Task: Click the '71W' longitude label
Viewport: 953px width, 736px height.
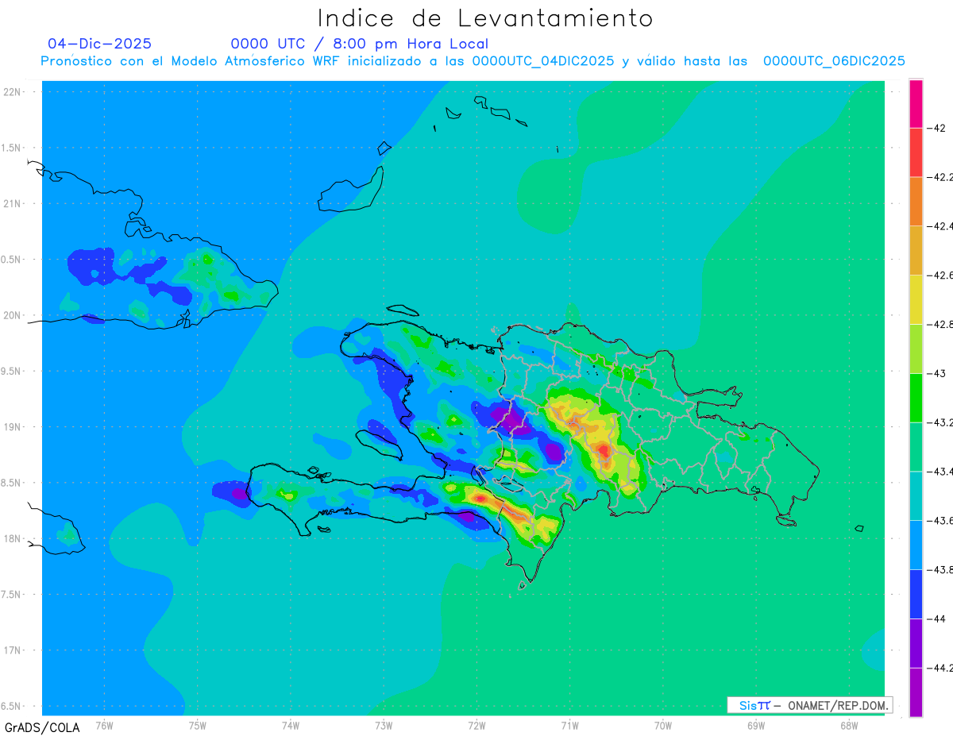Action: [569, 725]
